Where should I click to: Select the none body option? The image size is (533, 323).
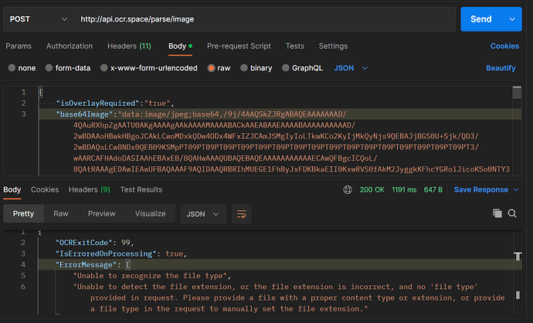pyautogui.click(x=22, y=68)
